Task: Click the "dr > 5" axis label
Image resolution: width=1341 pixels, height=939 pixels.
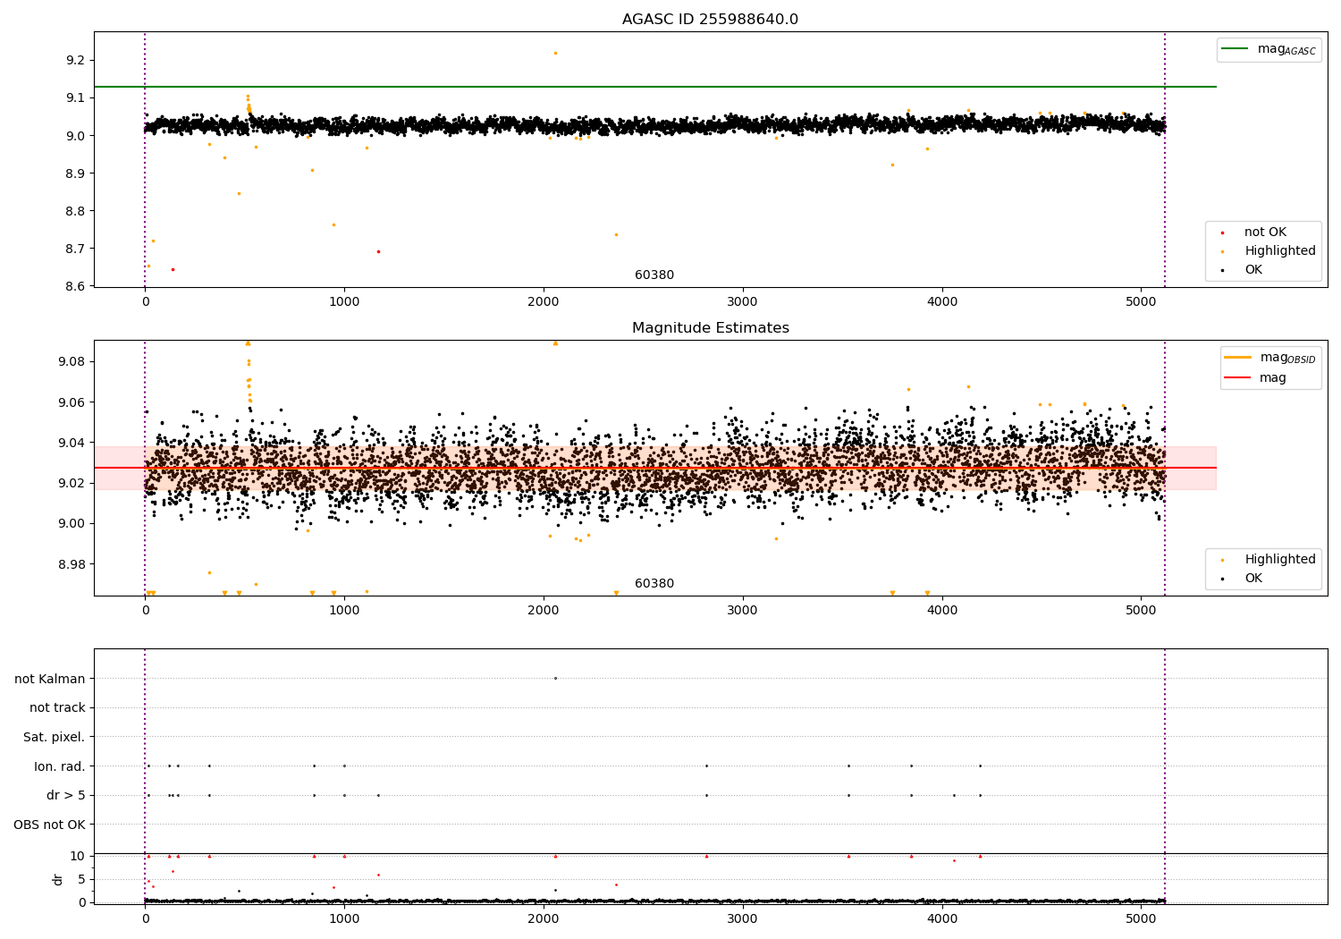Action: (66, 795)
